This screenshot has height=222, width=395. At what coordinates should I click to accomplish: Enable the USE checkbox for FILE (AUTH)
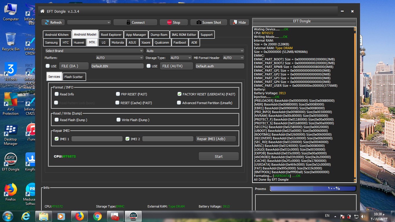(x=149, y=66)
